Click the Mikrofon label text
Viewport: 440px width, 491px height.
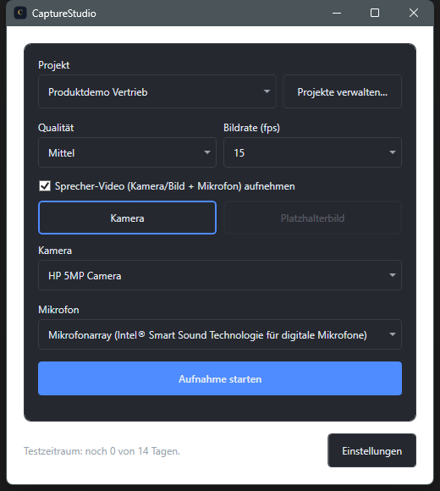pos(58,310)
